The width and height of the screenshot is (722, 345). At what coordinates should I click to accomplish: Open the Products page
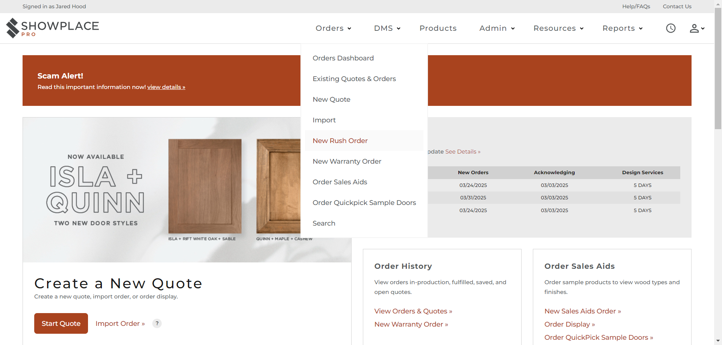[x=438, y=28]
